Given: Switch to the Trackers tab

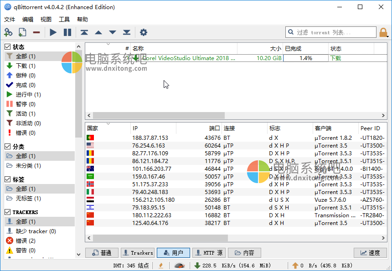Looking at the screenshot, I should pos(137,253).
